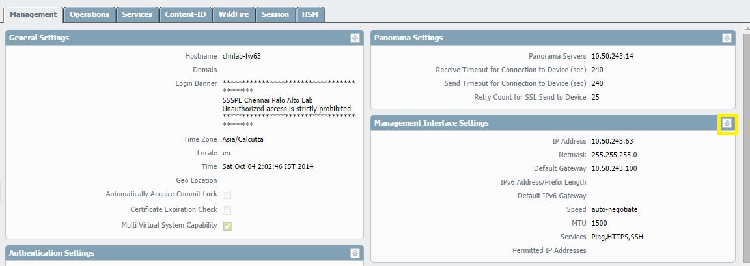The width and height of the screenshot is (750, 266).
Task: Click the hostname value chnlab-fw63
Action: (242, 56)
